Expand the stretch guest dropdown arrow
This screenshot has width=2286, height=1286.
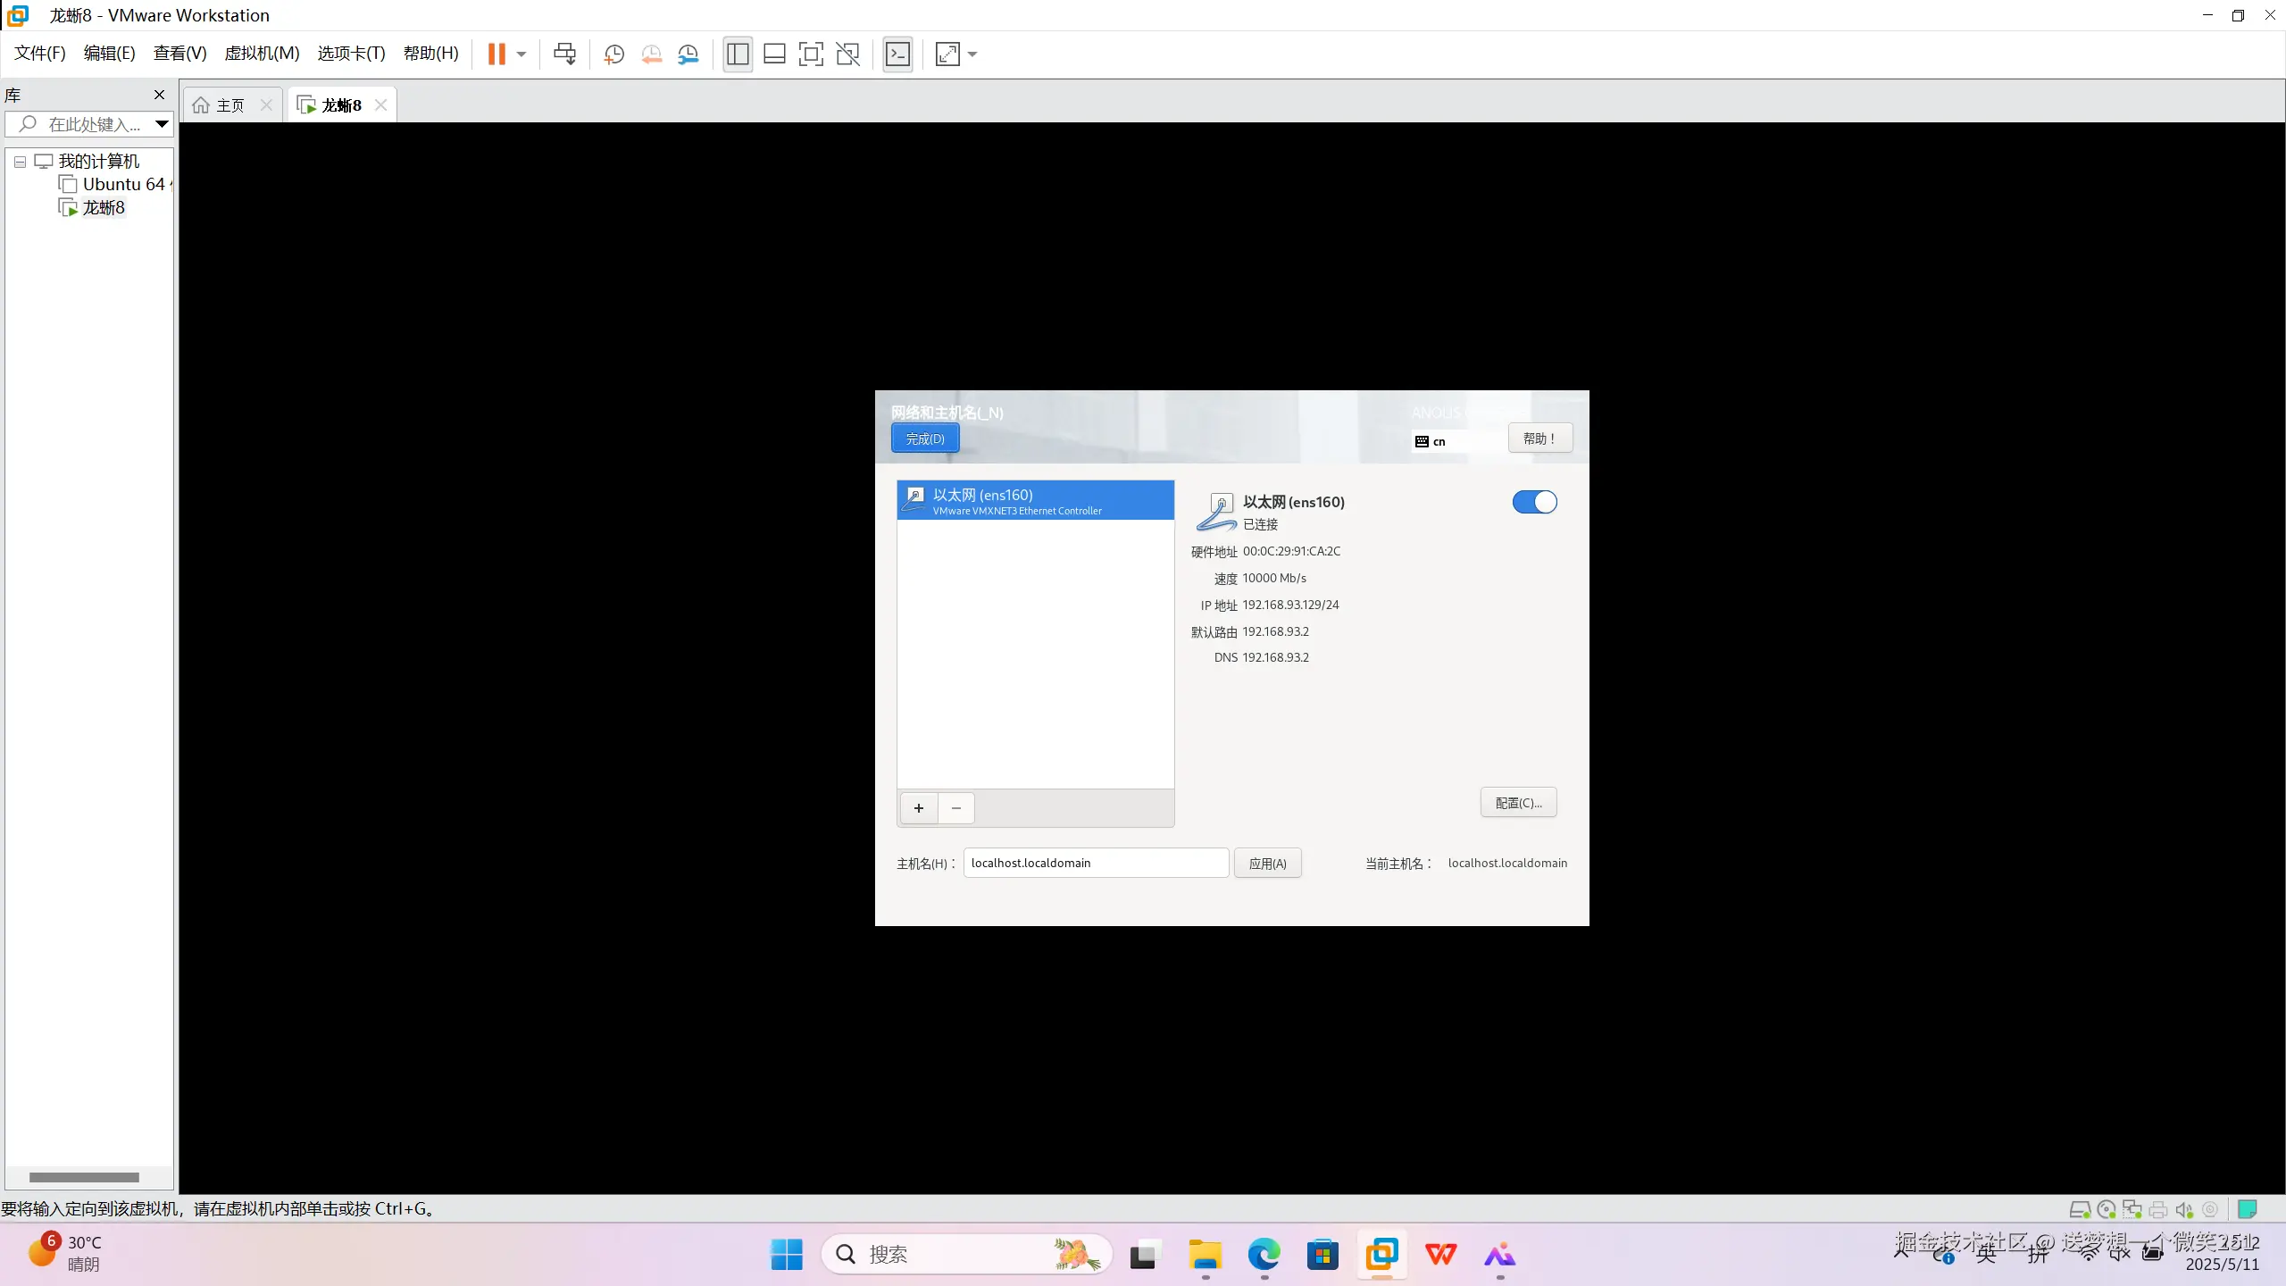972,54
